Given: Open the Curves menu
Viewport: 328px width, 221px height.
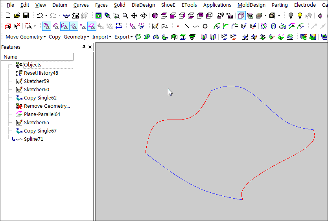Looking at the screenshot, I should [x=81, y=5].
